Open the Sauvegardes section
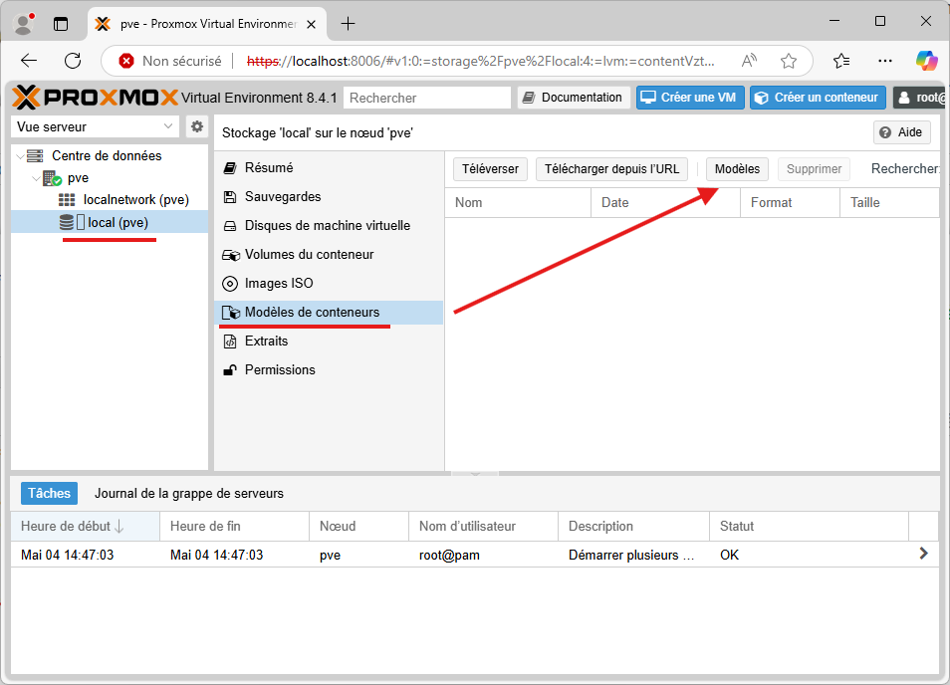Viewport: 950px width, 685px height. click(329, 197)
